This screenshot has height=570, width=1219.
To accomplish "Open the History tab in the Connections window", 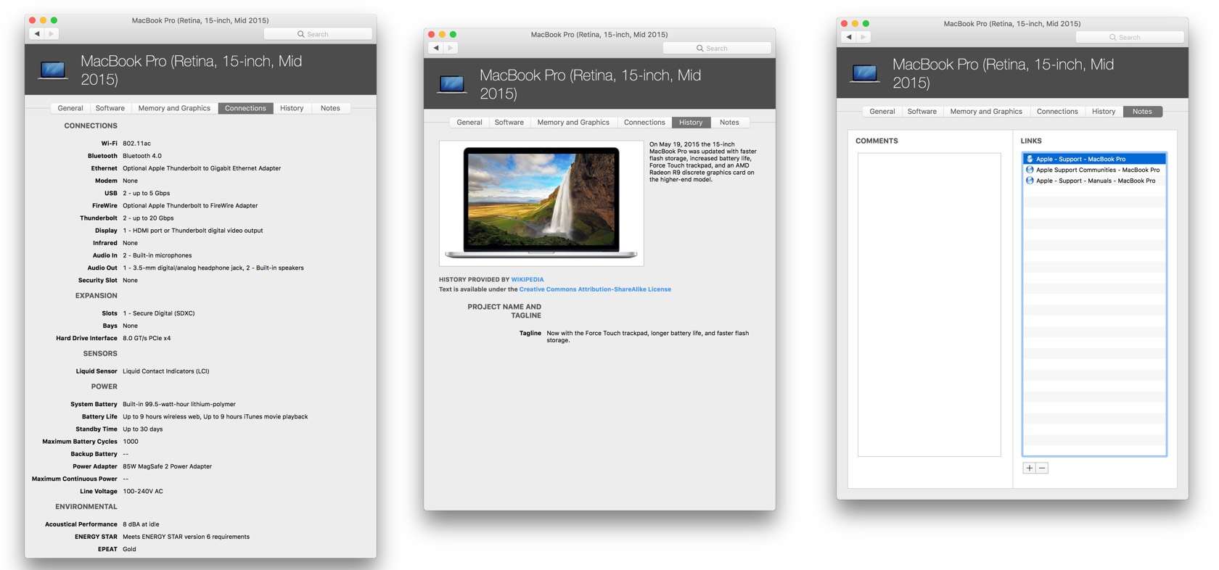I will pos(292,108).
